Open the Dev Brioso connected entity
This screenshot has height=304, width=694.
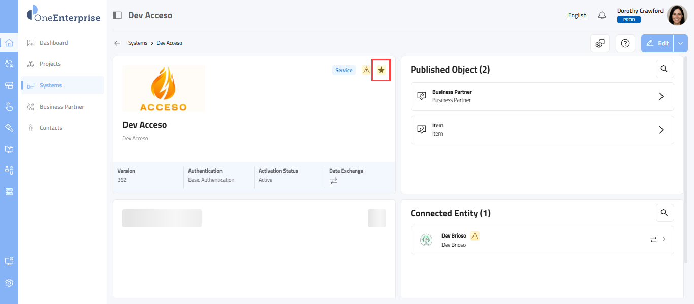[x=542, y=240]
